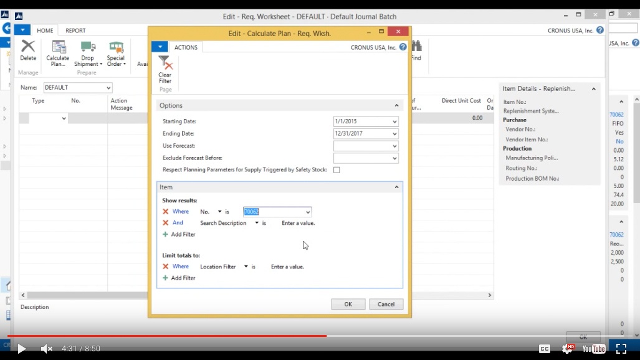Mute the video player audio
Screen dimensions: 640x360
(x=45, y=349)
